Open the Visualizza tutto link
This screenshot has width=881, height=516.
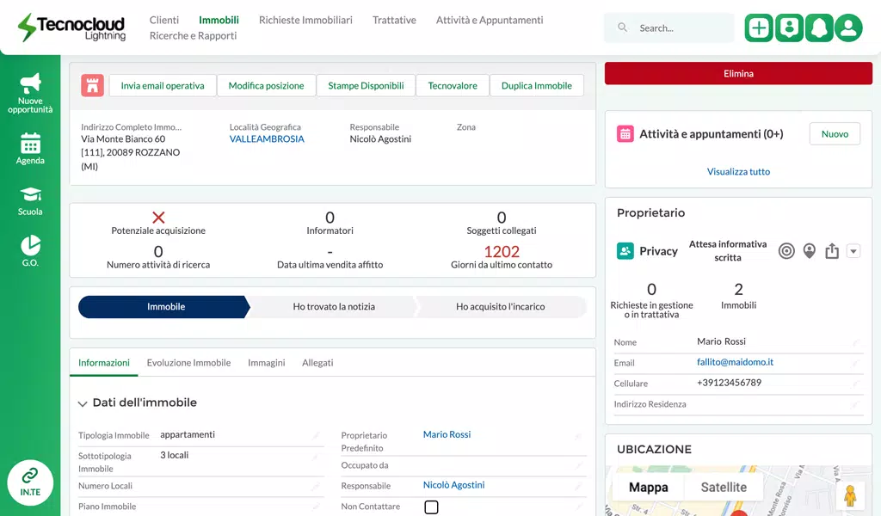click(738, 171)
